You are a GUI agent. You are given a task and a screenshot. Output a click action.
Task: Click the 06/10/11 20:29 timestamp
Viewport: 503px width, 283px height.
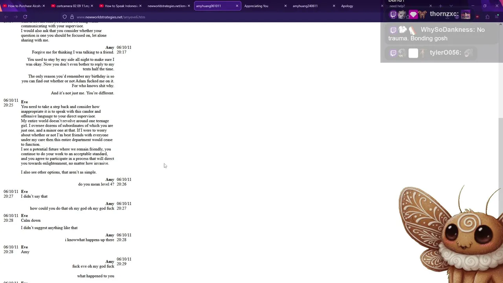click(124, 261)
